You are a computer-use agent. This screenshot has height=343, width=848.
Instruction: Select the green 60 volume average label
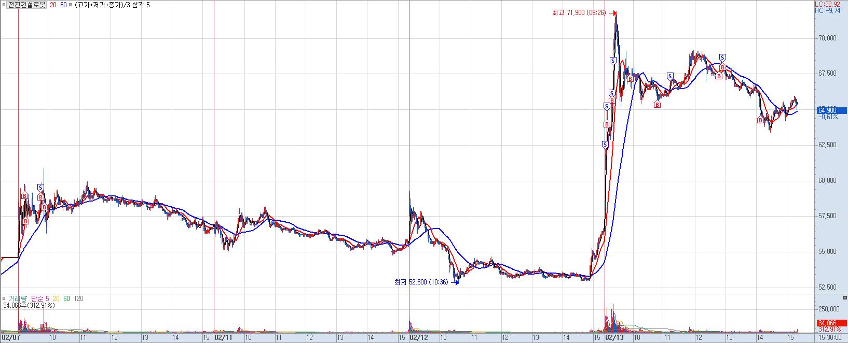[66, 298]
